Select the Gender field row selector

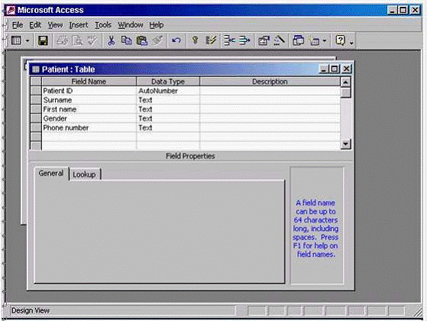(x=36, y=118)
